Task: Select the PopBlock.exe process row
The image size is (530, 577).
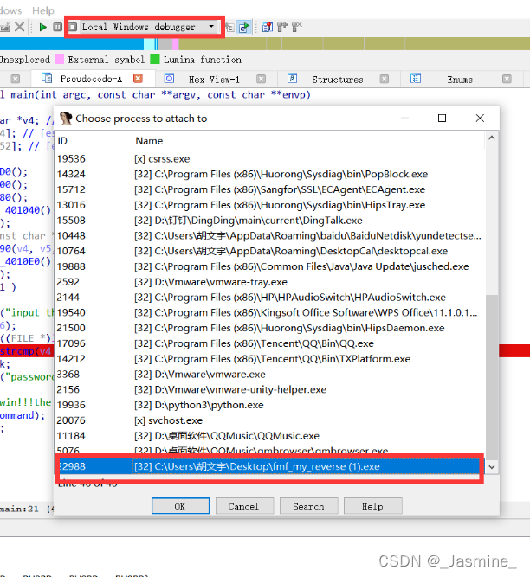Action: click(x=269, y=174)
